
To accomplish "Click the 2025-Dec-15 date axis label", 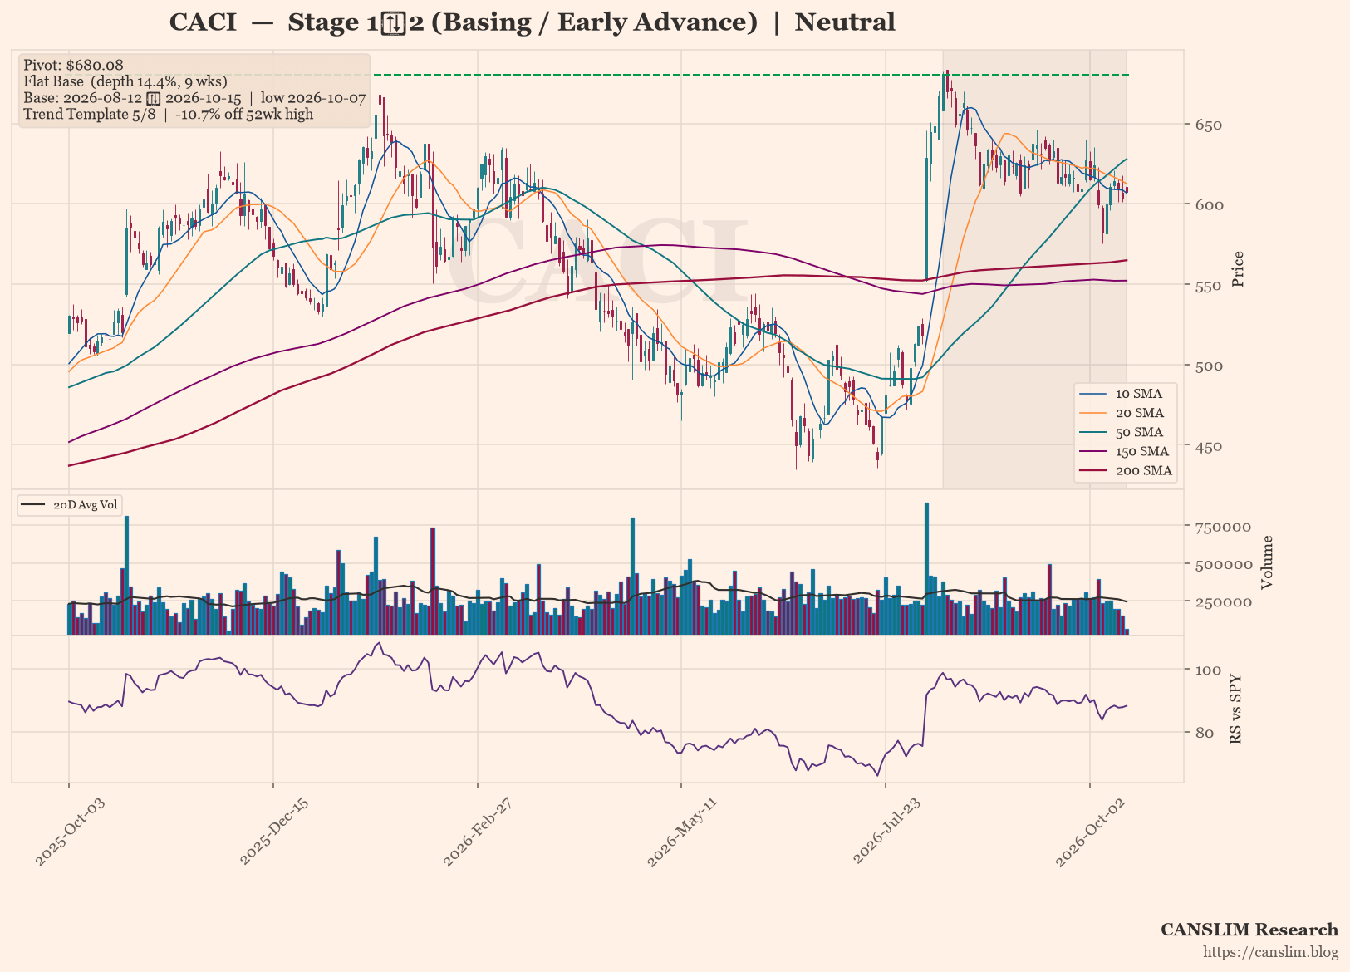I will click(x=274, y=833).
